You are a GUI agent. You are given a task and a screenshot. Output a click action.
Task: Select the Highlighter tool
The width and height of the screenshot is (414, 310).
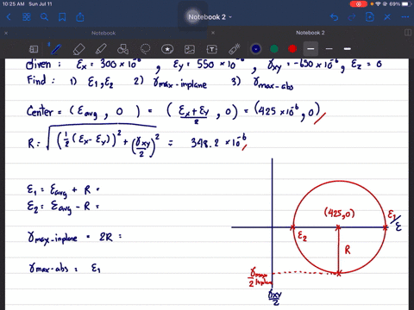[101, 49]
